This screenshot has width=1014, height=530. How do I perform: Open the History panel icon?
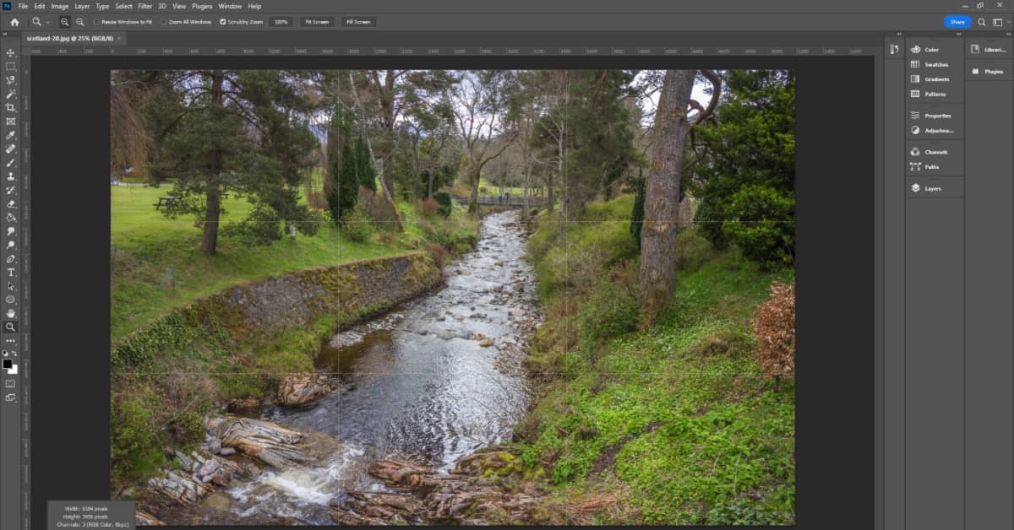pyautogui.click(x=894, y=50)
